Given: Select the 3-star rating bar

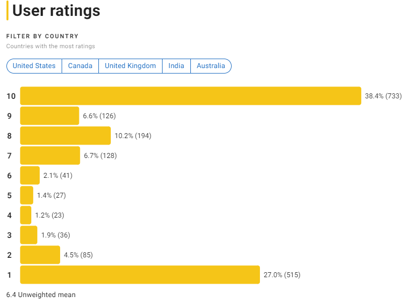Looking at the screenshot, I should 29,235.
